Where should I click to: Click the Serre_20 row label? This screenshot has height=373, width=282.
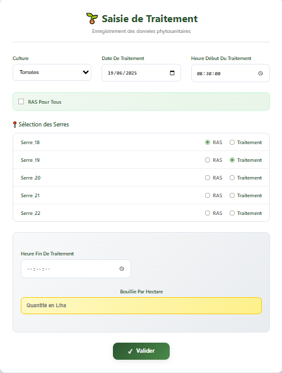tap(31, 178)
